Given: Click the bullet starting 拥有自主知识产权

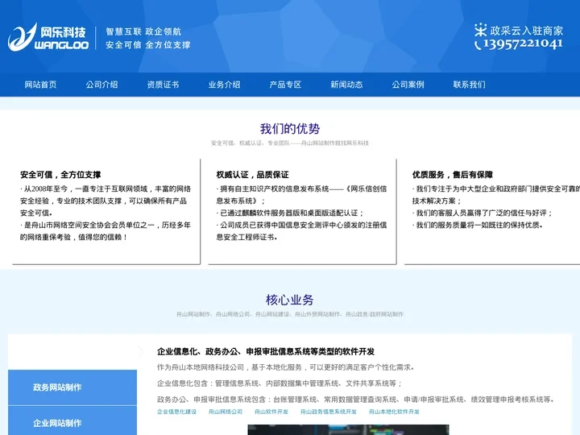Looking at the screenshot, I should click(301, 195).
